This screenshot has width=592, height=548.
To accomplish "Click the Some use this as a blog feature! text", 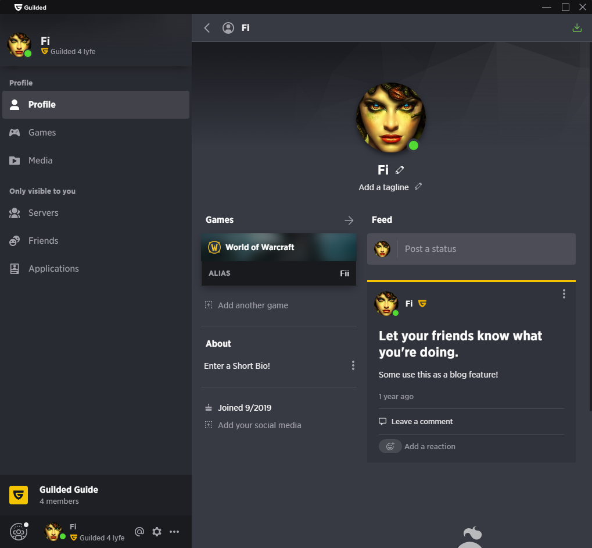I will pos(439,375).
